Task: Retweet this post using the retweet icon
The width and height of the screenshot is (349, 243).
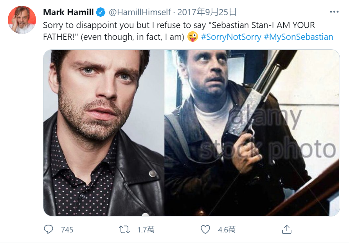Action: 124,229
